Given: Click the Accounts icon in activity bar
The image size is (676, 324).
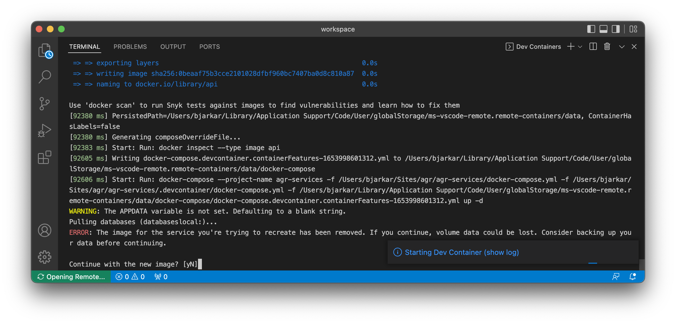Looking at the screenshot, I should [45, 230].
